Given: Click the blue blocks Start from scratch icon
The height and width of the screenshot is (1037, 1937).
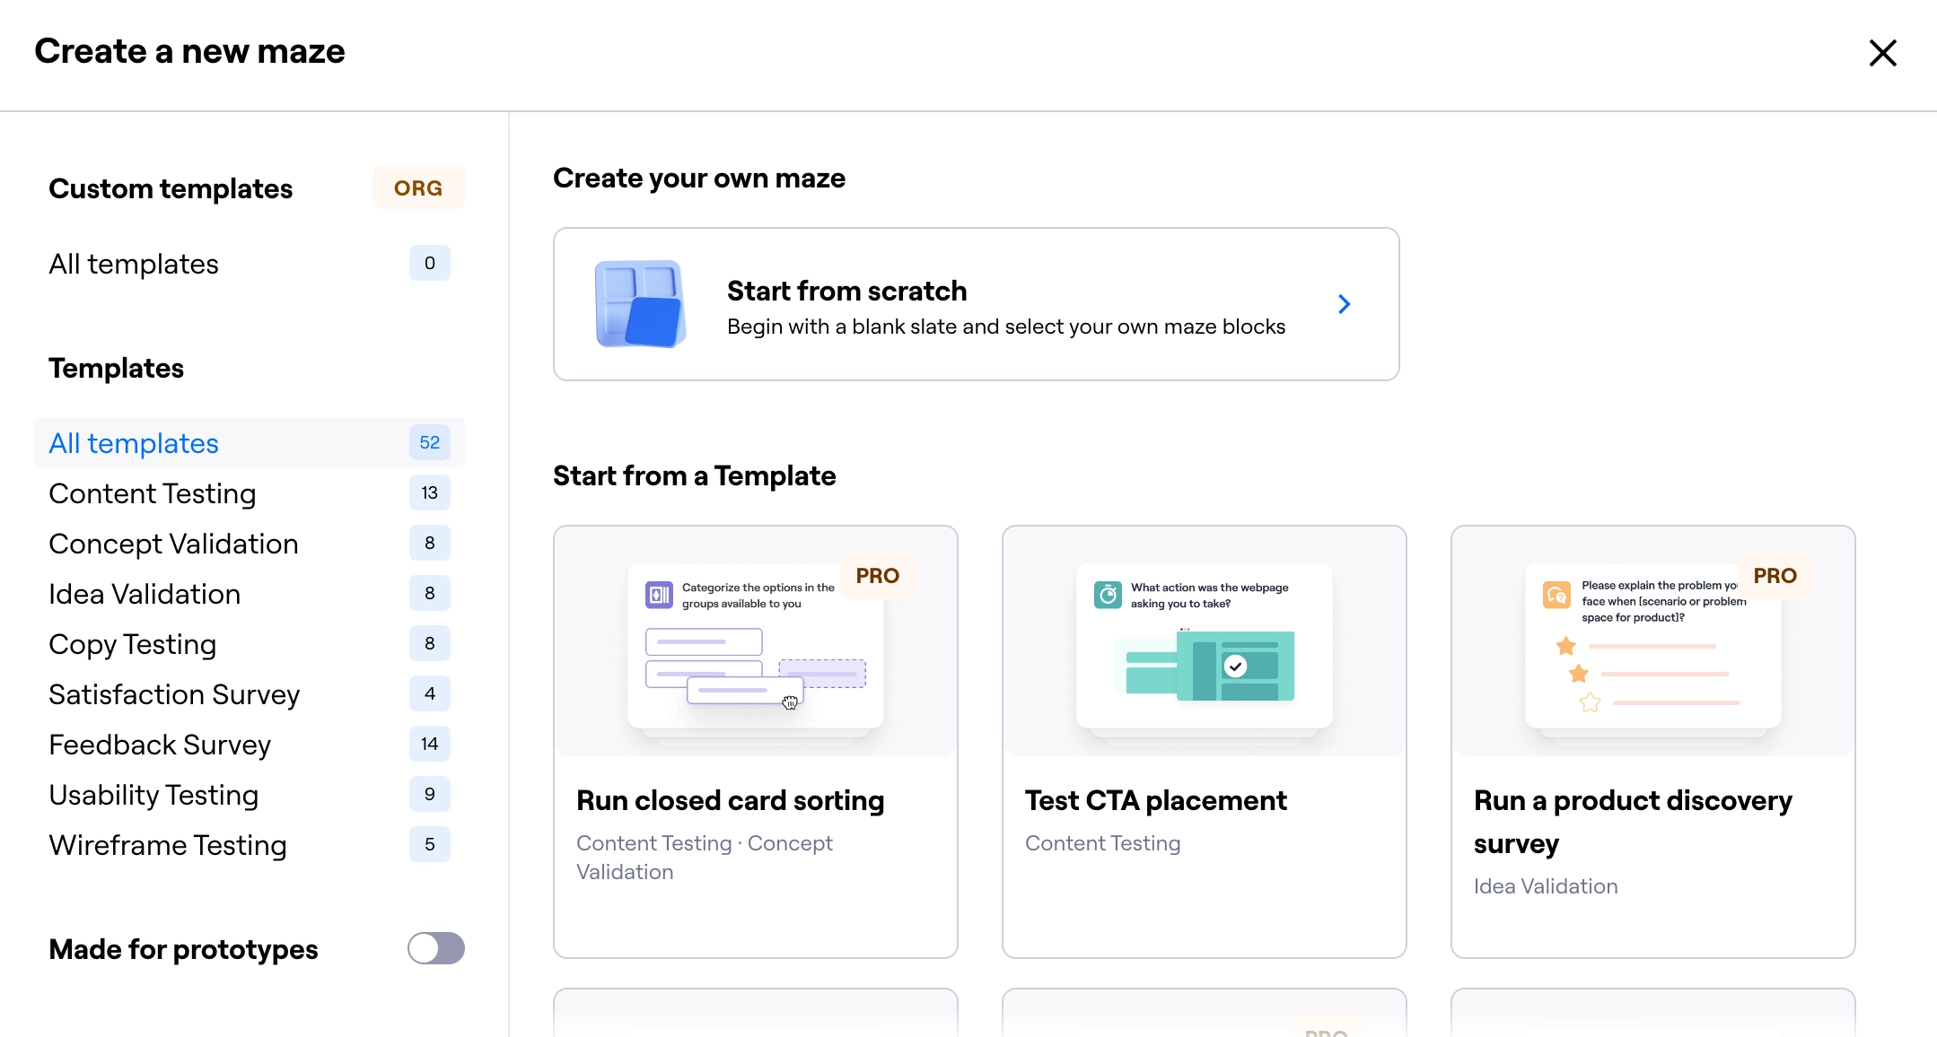Looking at the screenshot, I should 640,304.
